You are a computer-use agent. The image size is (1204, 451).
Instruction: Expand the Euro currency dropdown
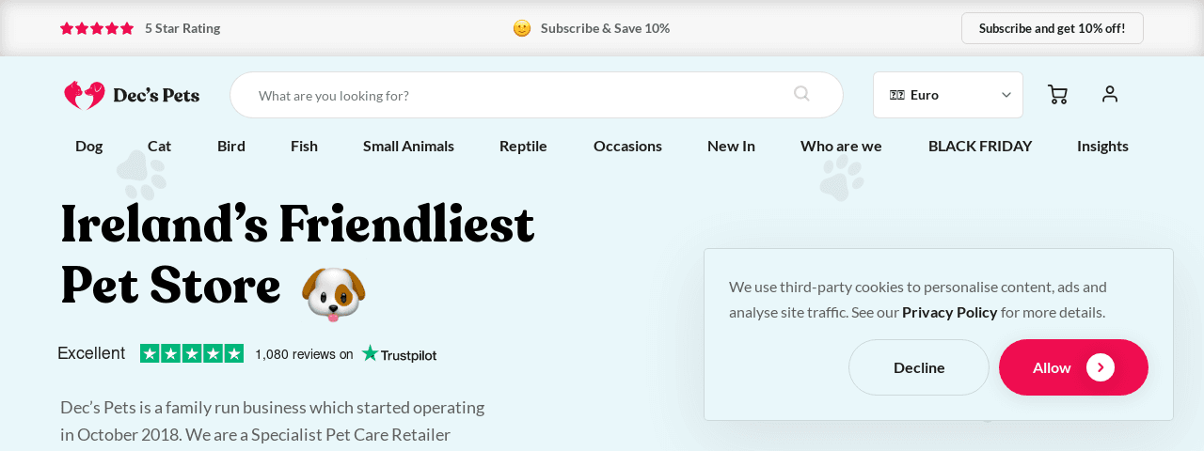[x=948, y=95]
